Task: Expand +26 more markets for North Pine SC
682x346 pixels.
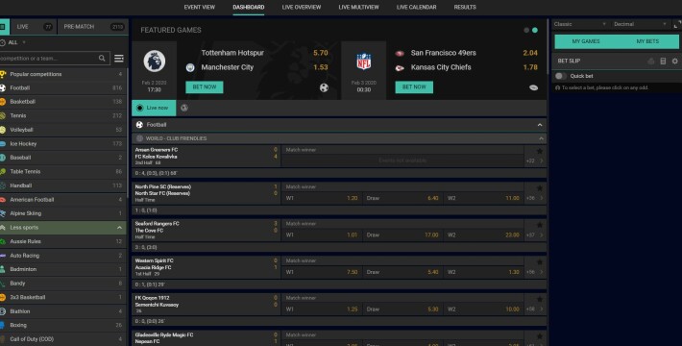Action: 535,198
